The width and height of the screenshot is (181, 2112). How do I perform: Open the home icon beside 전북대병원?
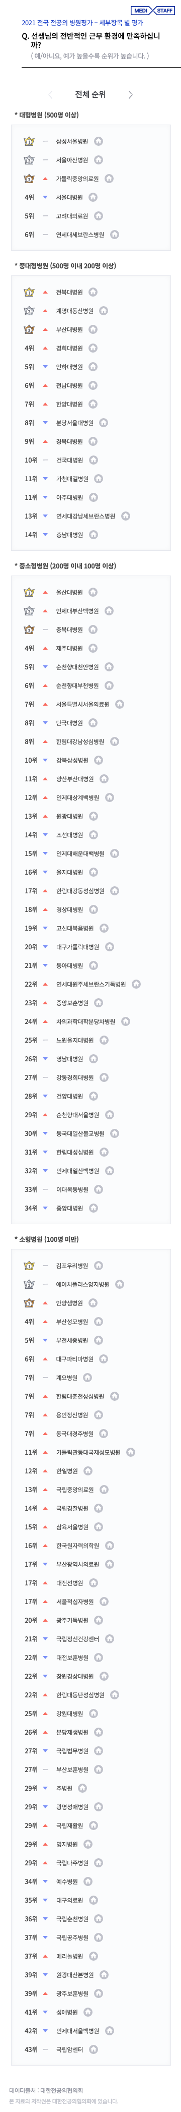coord(93,292)
